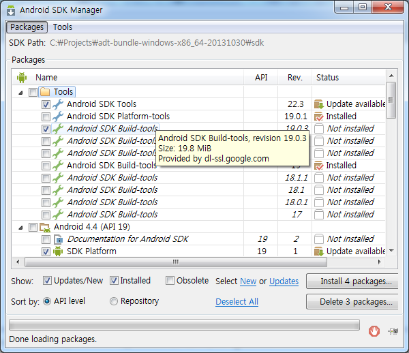This screenshot has height=353, width=409.
Task: Select the Build-tools 18.0.1 row name
Action: click(x=112, y=202)
